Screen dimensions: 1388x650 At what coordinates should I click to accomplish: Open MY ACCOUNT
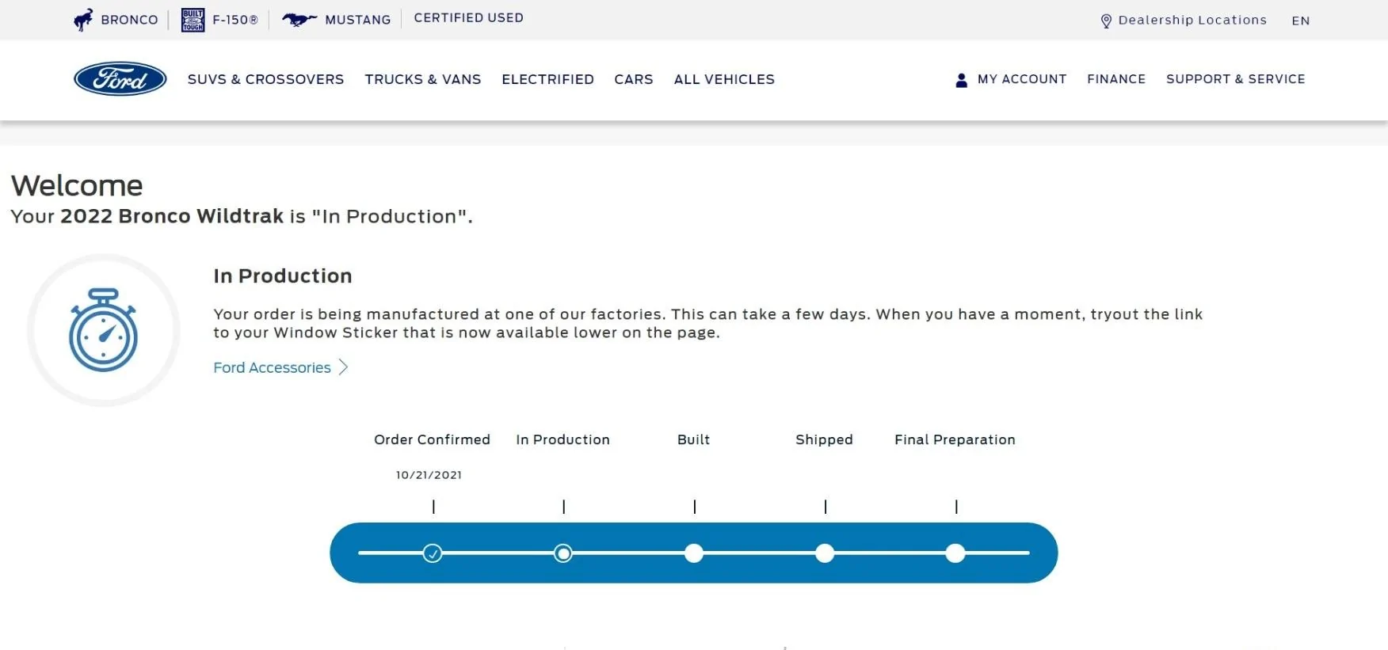pyautogui.click(x=1022, y=79)
